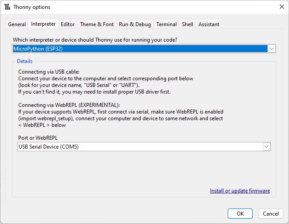Click the 'Which interpreter or device' question text
Viewport: 289px width, 224px height.
point(95,40)
